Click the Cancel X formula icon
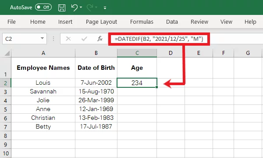This screenshot has height=158, width=263. tap(68, 39)
